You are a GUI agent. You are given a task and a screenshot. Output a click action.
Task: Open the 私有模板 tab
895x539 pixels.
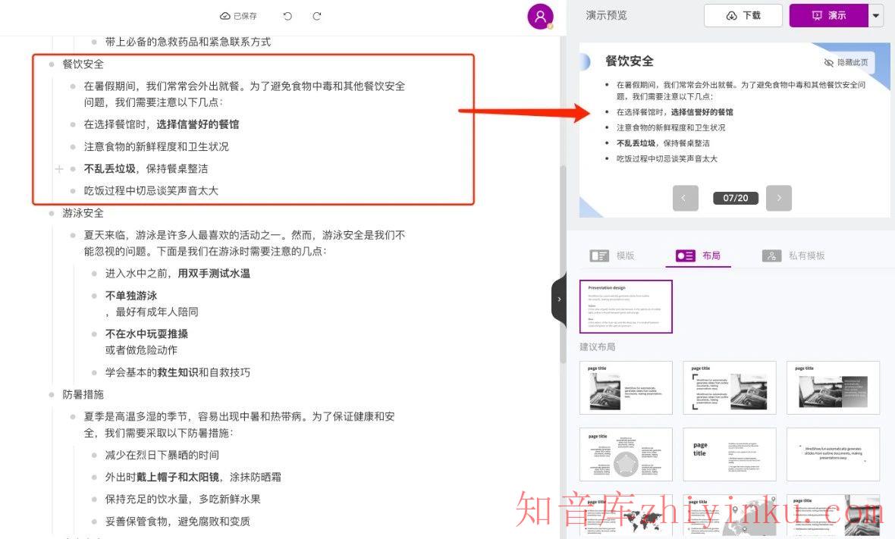point(793,255)
